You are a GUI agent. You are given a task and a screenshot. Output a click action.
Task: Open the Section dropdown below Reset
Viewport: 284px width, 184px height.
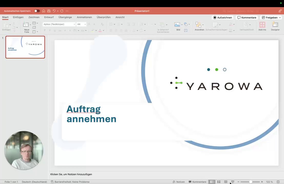coord(35,32)
